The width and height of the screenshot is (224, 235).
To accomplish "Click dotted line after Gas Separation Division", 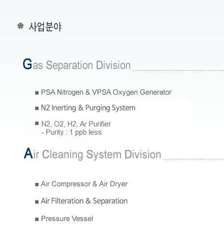I will point(178,70).
